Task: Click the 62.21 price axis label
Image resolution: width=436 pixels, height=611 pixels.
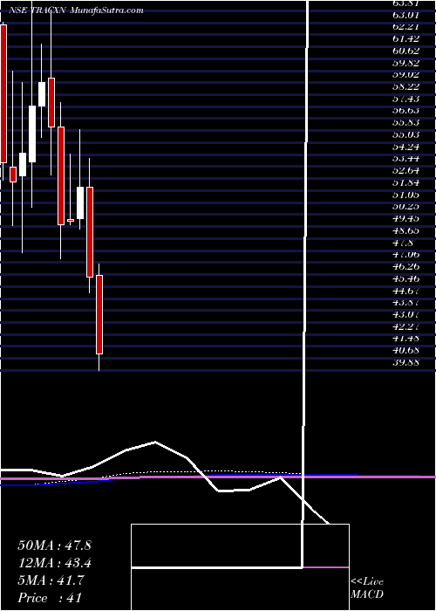Action: point(406,27)
